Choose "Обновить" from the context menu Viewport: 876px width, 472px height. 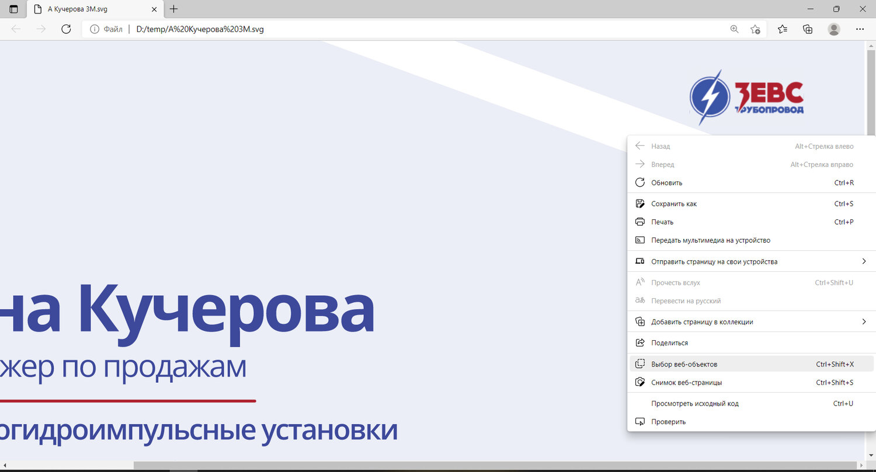point(752,183)
